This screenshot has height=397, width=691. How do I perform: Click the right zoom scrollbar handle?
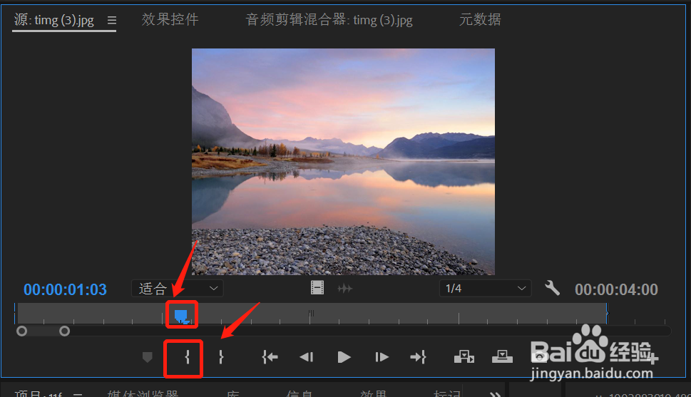click(65, 331)
